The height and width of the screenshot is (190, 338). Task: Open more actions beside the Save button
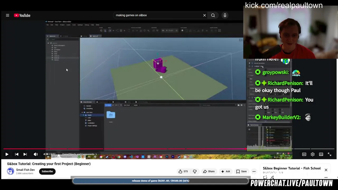coord(254,171)
